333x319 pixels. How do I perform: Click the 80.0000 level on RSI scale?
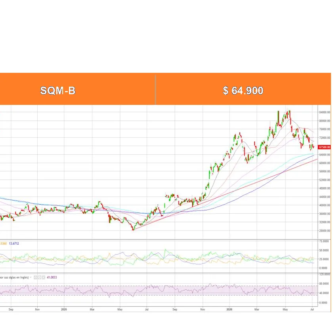pos(325,284)
